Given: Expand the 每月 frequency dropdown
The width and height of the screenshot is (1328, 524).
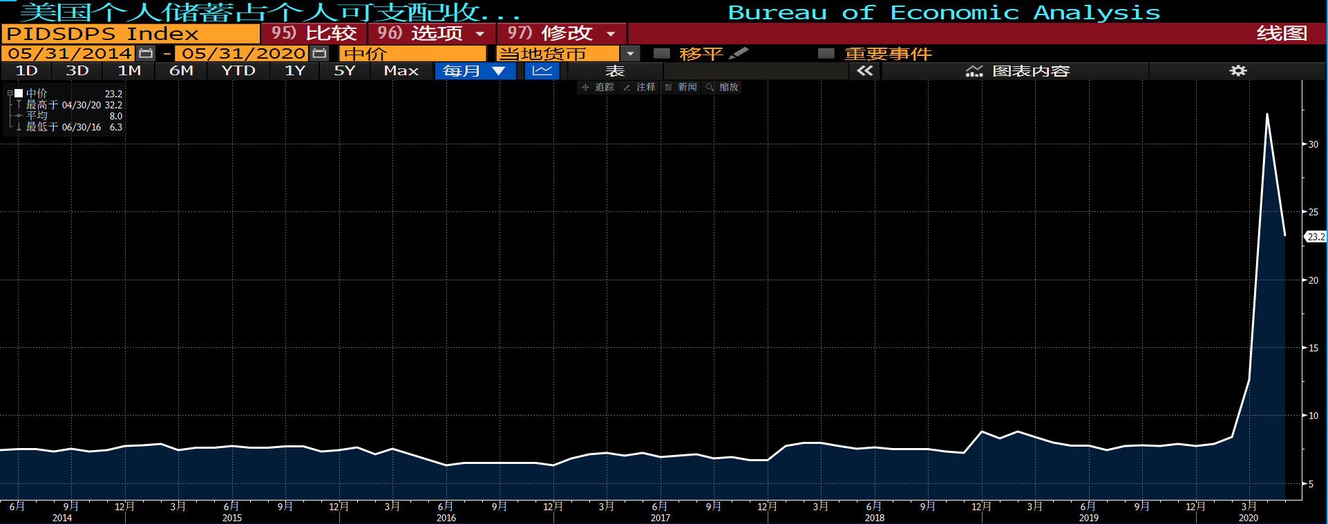Looking at the screenshot, I should point(475,70).
